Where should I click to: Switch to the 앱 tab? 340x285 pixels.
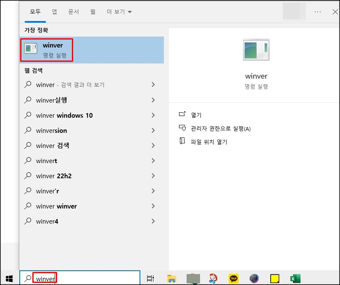point(55,12)
